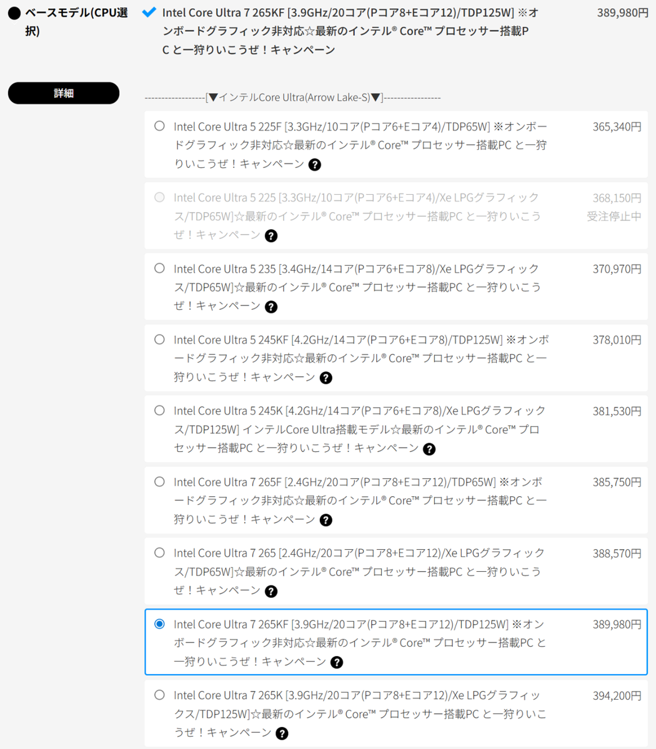Click price 368,150円

coord(617,198)
